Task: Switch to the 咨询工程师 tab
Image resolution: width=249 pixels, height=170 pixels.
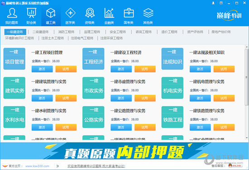Action: (144, 32)
